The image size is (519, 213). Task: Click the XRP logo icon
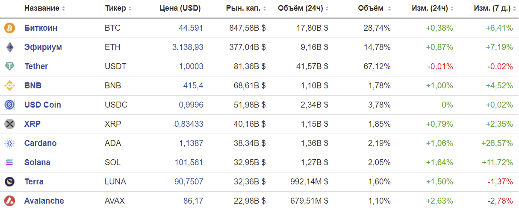pyautogui.click(x=9, y=124)
